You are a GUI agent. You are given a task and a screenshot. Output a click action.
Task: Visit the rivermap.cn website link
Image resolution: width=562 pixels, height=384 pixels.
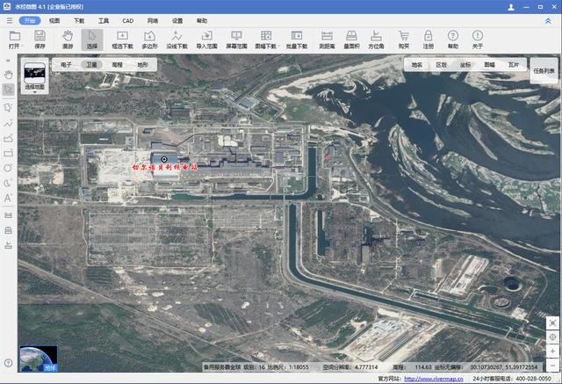[434, 379]
